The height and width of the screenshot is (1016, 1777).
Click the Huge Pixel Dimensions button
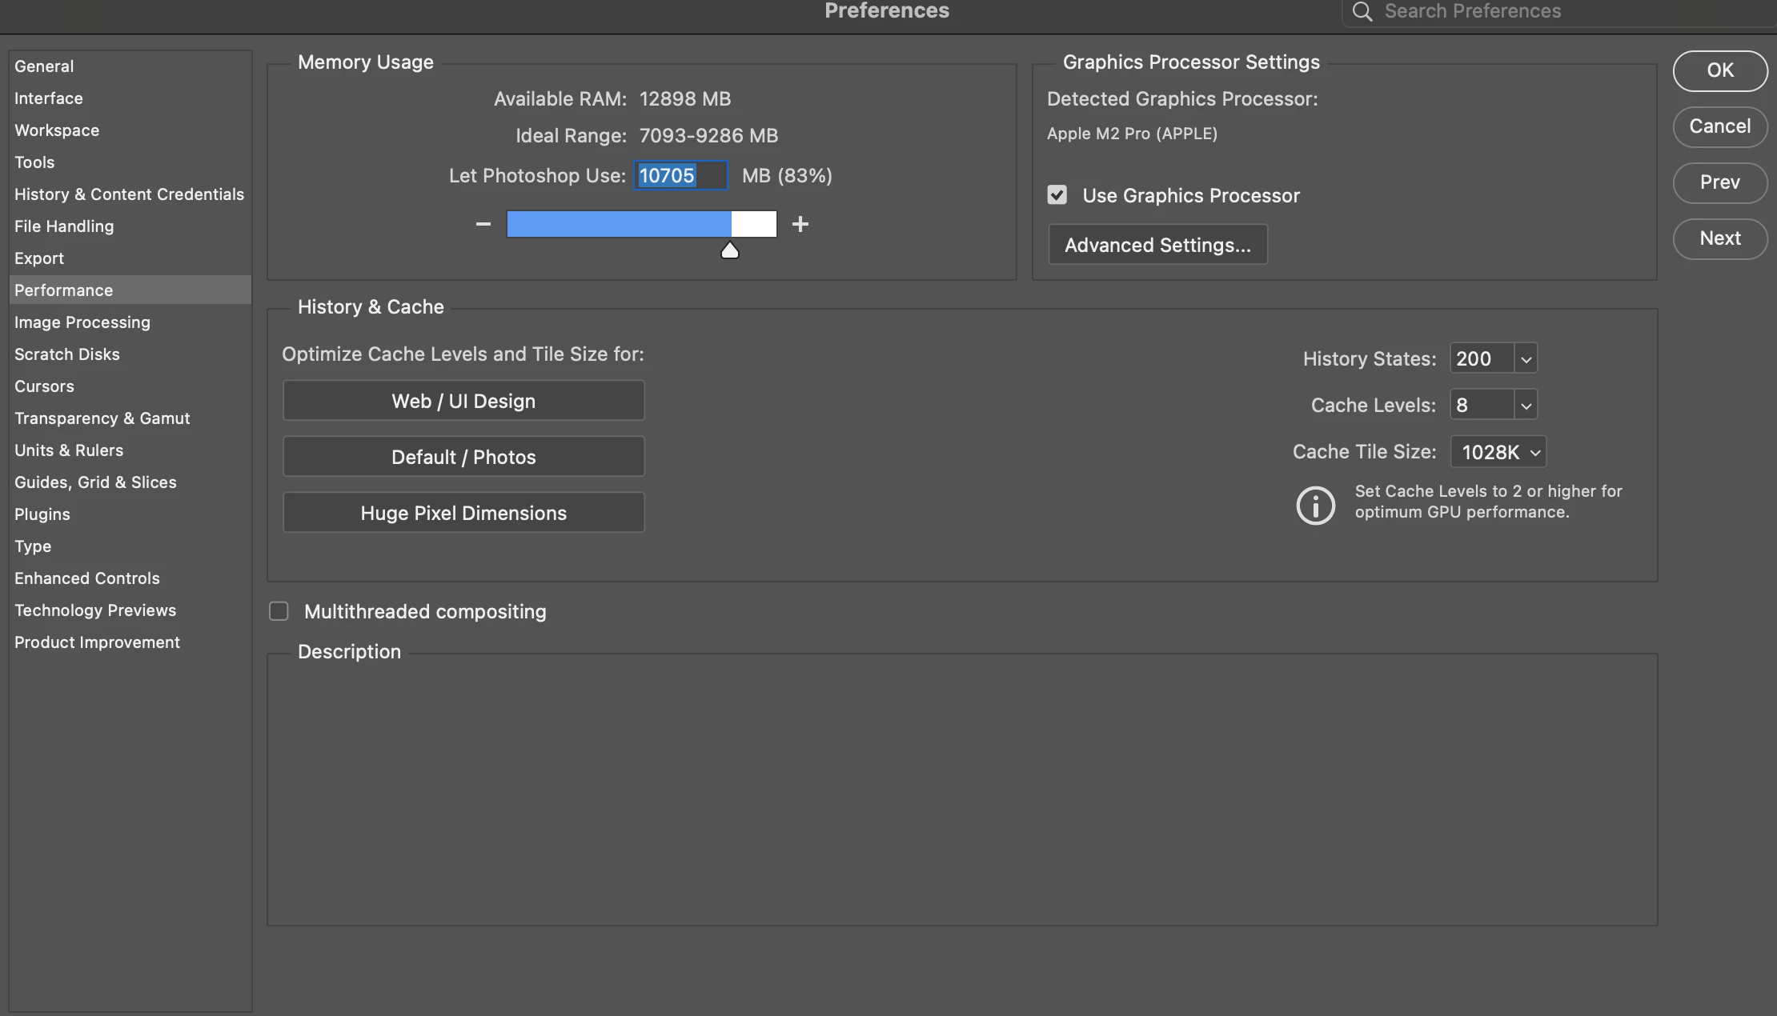tap(463, 513)
